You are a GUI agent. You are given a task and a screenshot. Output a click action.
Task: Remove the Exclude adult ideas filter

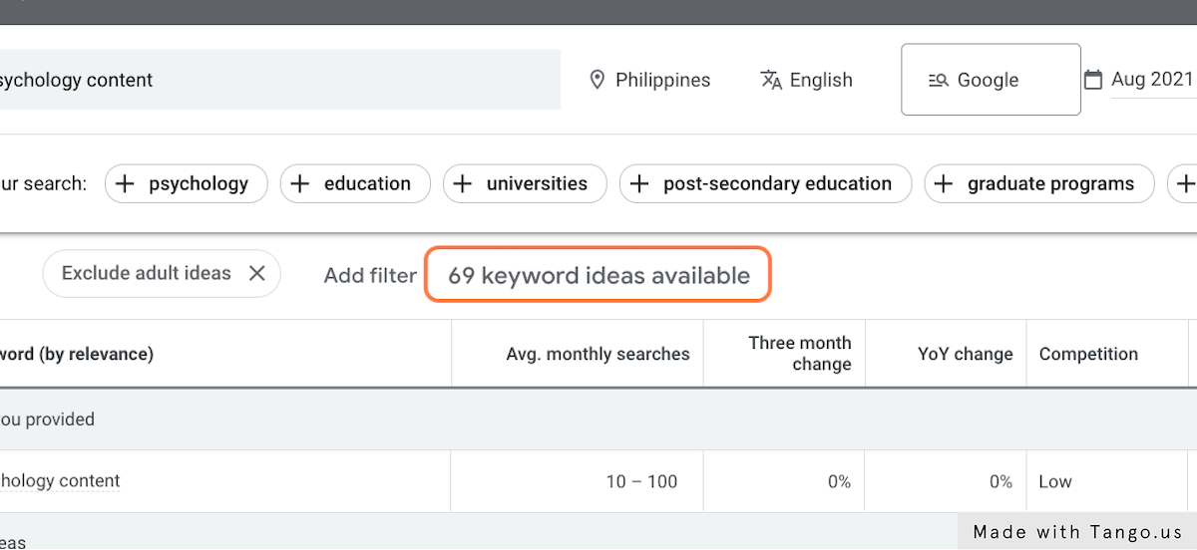(x=257, y=273)
